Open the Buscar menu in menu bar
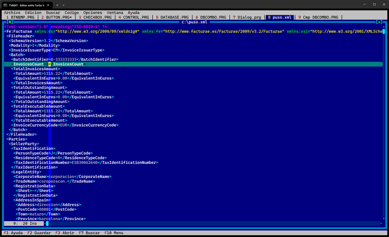Viewport: 389px width, 237px height. [53, 12]
